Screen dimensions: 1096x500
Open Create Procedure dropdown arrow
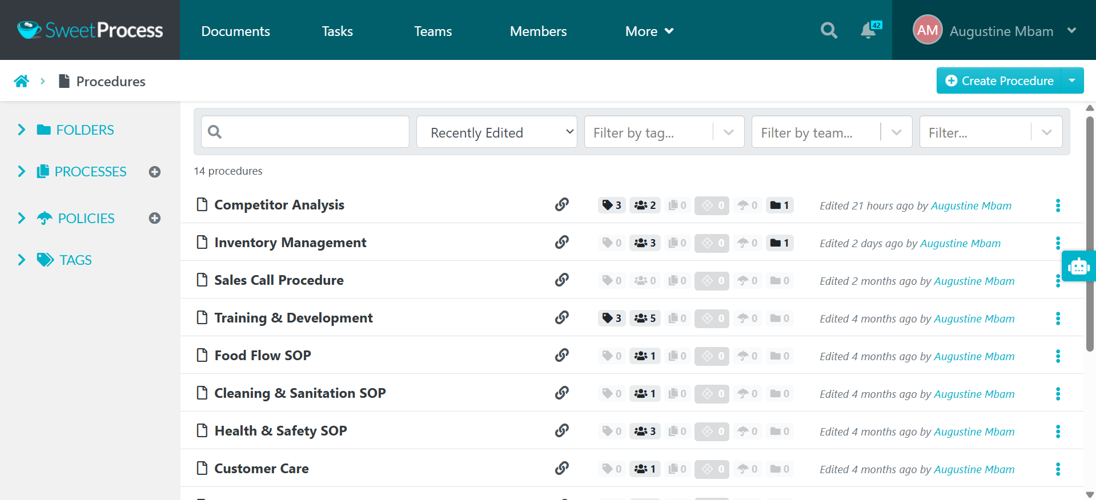pyautogui.click(x=1072, y=81)
